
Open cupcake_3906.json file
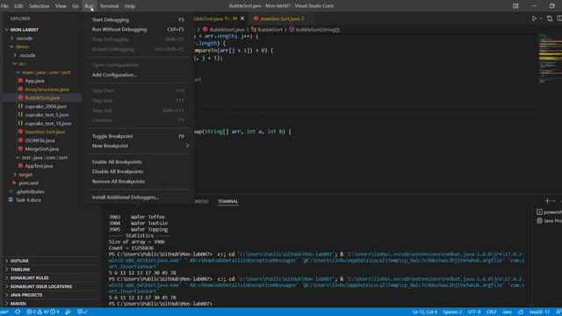coord(46,106)
